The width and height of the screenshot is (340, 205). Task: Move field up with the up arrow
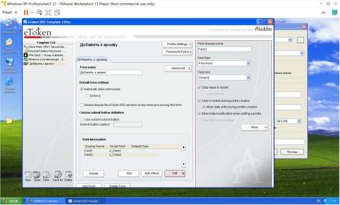click(184, 147)
